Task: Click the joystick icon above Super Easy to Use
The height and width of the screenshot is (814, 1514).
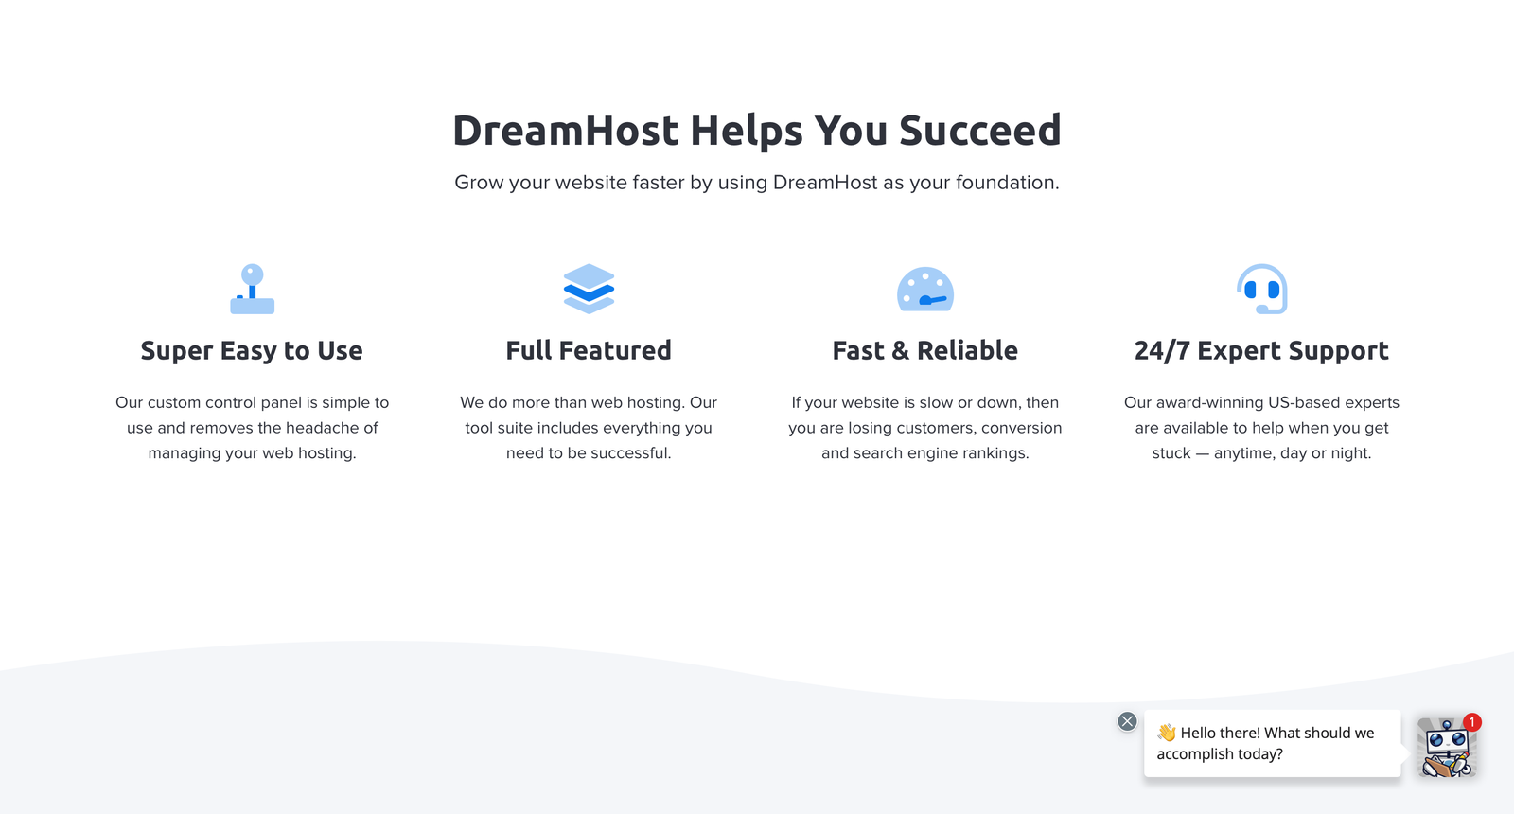Action: [x=252, y=289]
